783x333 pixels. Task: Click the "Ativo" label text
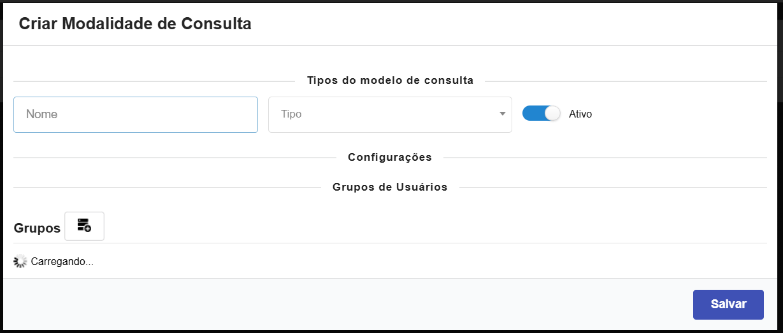click(x=580, y=114)
